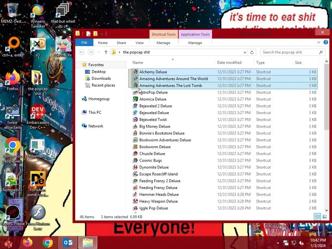Click the Bejeweled 2 Deluxe icon
The height and width of the screenshot is (249, 332).
(135, 106)
